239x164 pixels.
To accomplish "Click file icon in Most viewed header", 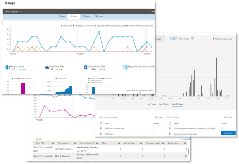I will [x=170, y=123].
